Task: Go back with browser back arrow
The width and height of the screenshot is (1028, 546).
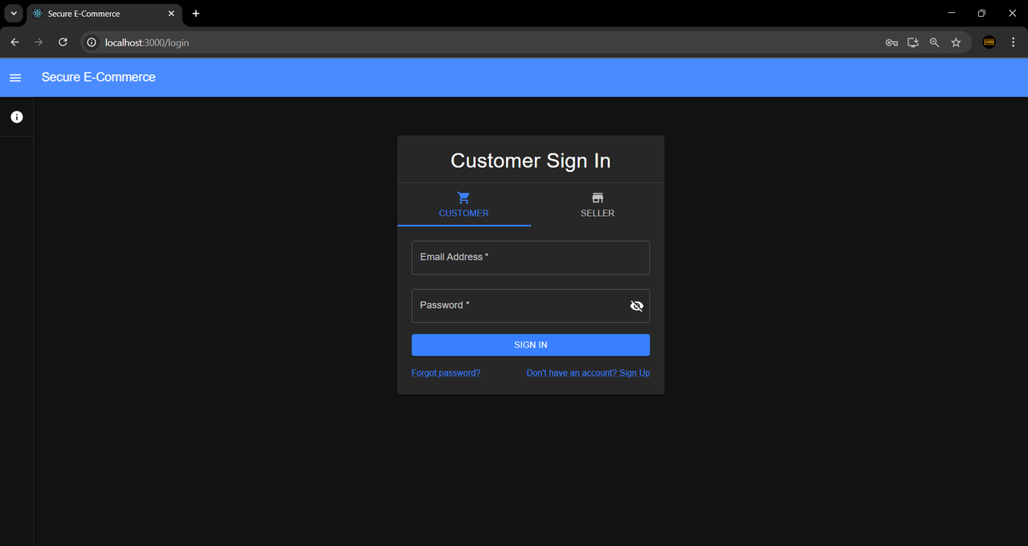Action: tap(14, 43)
